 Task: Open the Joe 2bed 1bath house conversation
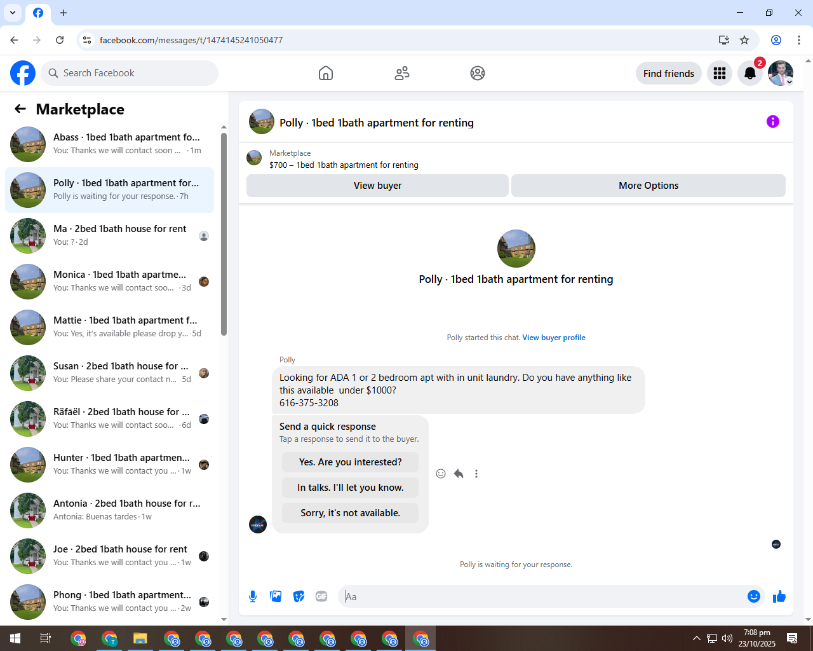[x=109, y=556]
